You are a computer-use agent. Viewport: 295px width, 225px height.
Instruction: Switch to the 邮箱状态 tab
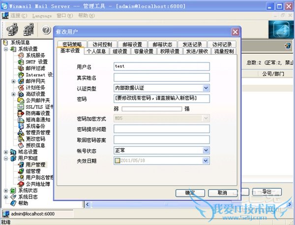(162, 44)
